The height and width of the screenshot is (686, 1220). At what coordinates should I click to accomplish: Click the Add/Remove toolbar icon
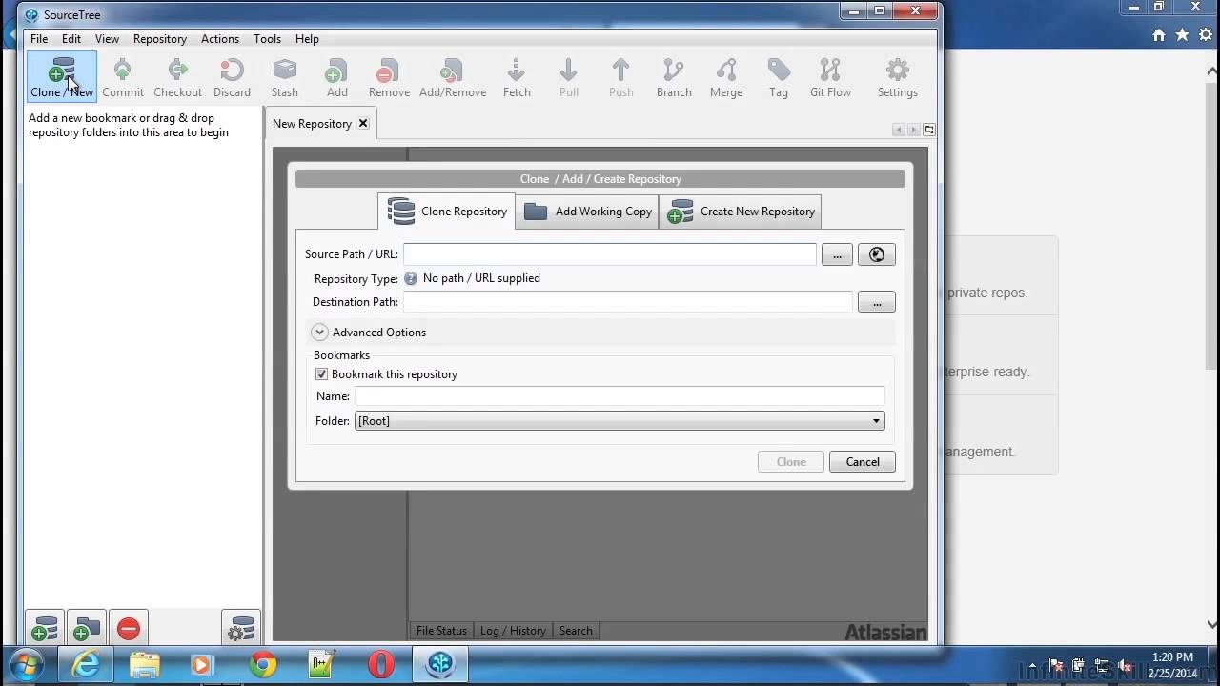point(453,77)
